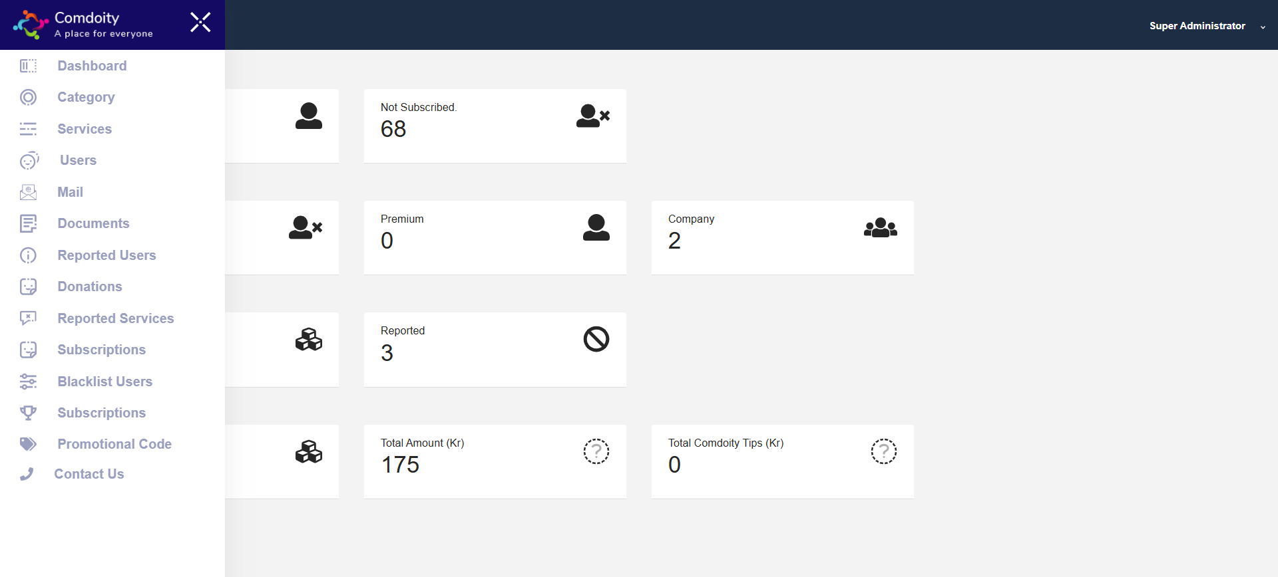
Task: Click the Reported Users info icon
Action: pyautogui.click(x=28, y=255)
